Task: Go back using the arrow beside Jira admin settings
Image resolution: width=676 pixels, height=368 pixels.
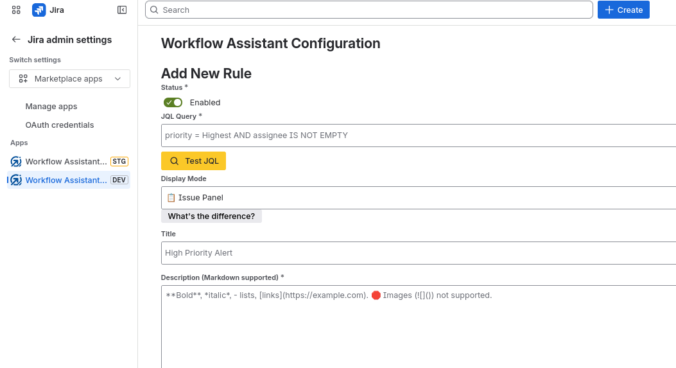Action: click(16, 40)
